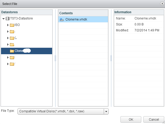Click the Modified date value in Information
Viewport: 165px width, 124px height.
coord(146,30)
